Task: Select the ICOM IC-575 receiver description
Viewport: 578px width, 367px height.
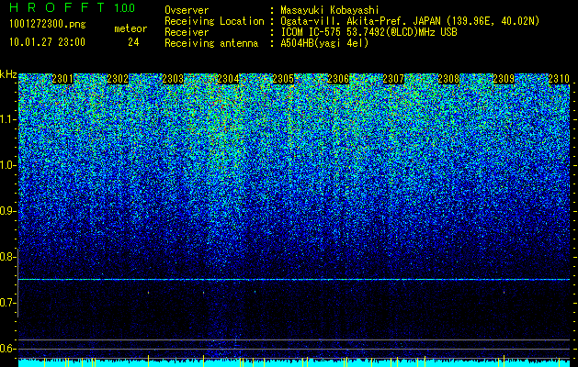Action: [368, 32]
